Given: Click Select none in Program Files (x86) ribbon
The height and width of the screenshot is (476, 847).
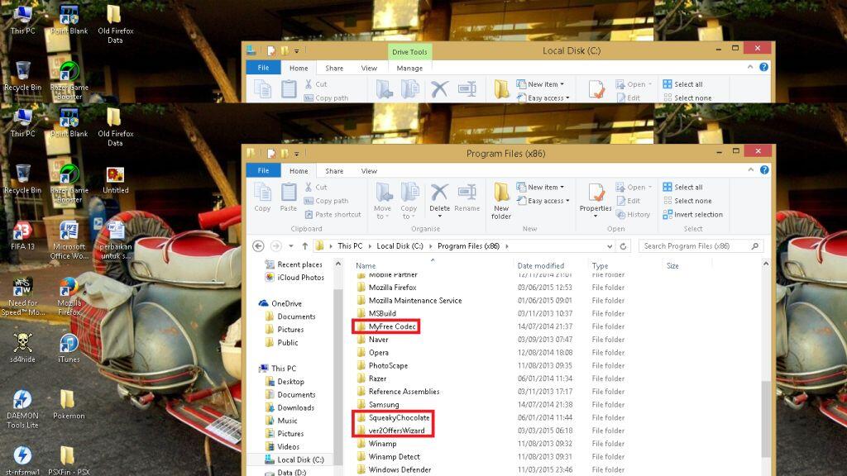Looking at the screenshot, I should click(x=687, y=201).
